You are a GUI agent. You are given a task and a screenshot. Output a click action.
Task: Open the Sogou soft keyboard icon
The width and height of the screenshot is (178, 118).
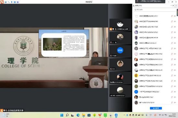[x=15, y=2]
